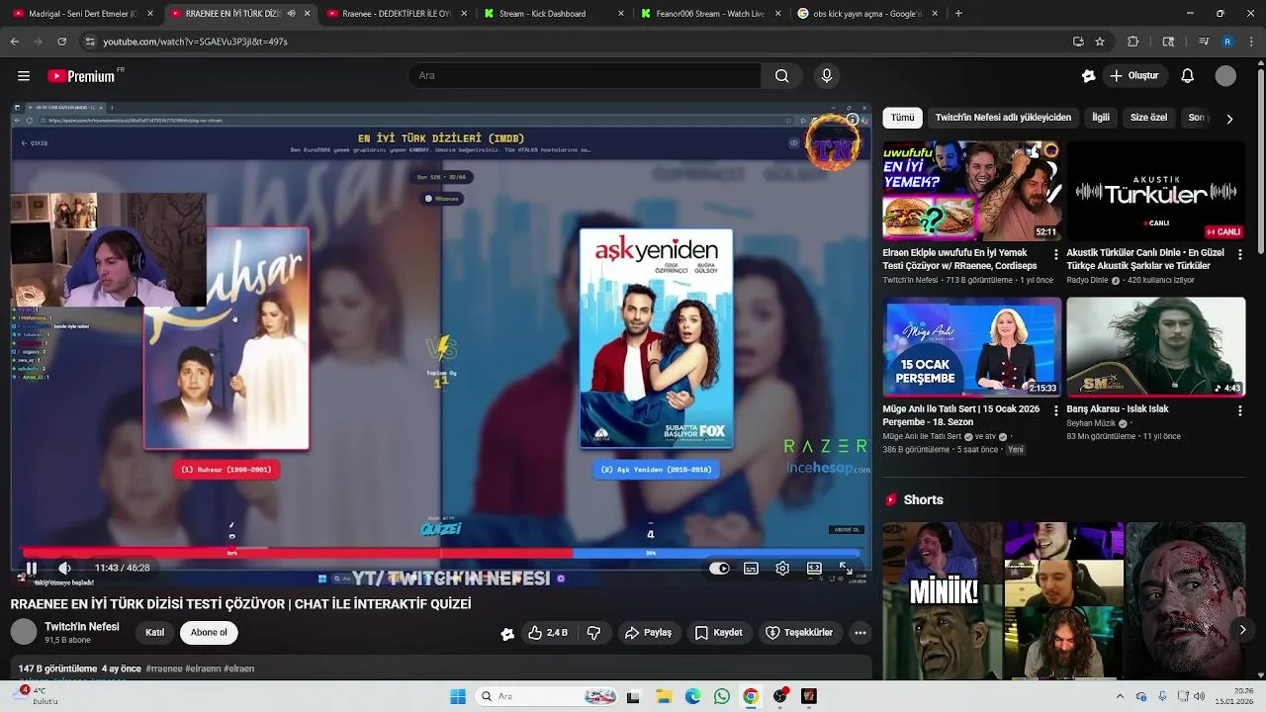Mute the video player volume
The height and width of the screenshot is (712, 1266).
[64, 569]
